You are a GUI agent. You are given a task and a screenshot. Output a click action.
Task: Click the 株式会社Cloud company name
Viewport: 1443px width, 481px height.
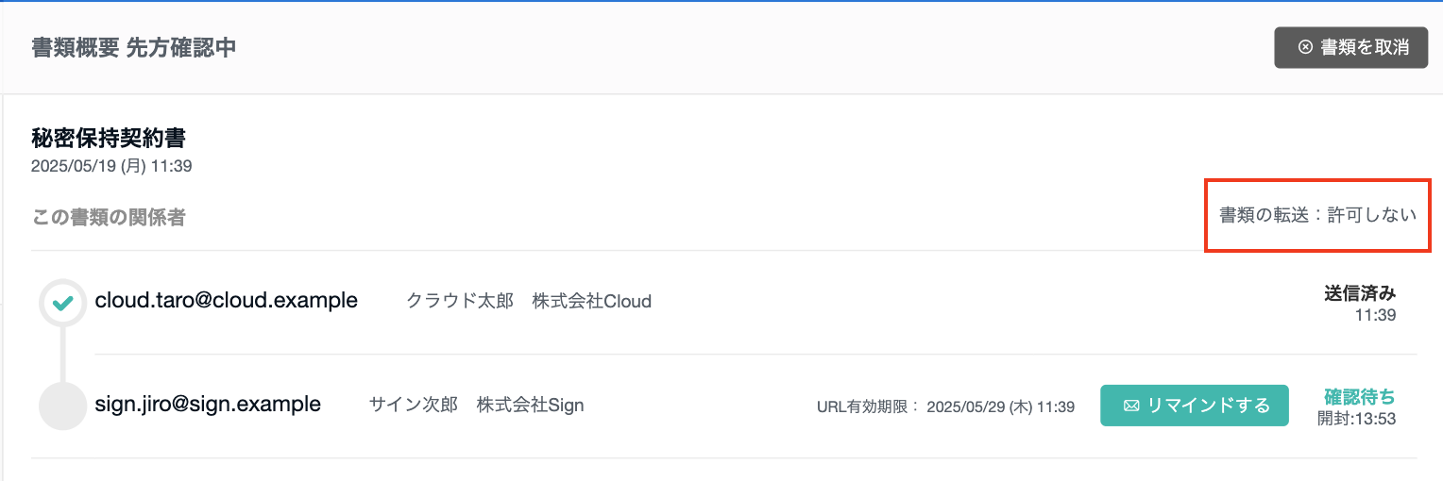(x=592, y=302)
